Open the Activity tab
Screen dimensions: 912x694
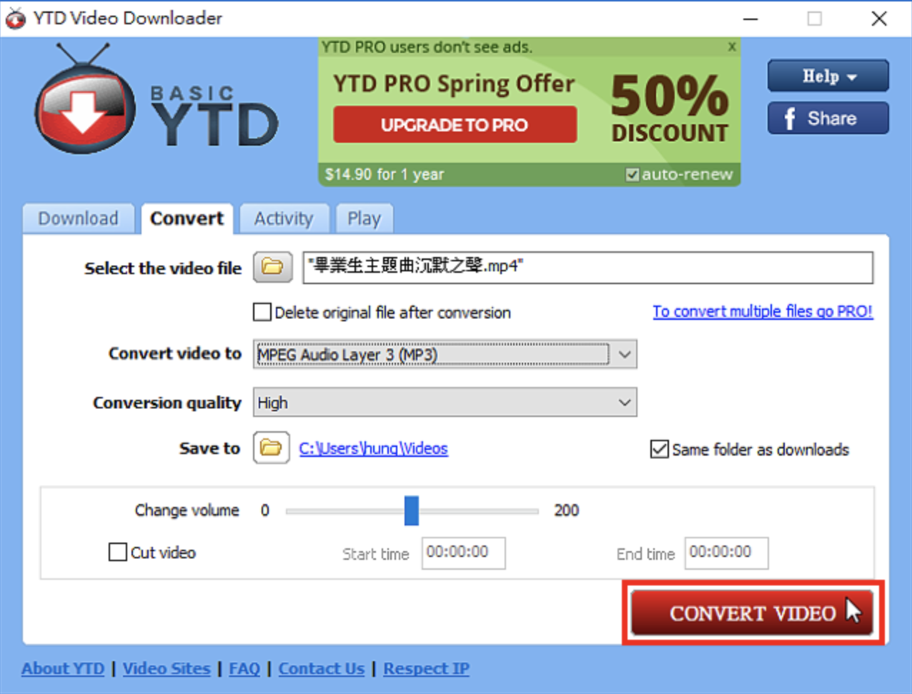tap(284, 218)
